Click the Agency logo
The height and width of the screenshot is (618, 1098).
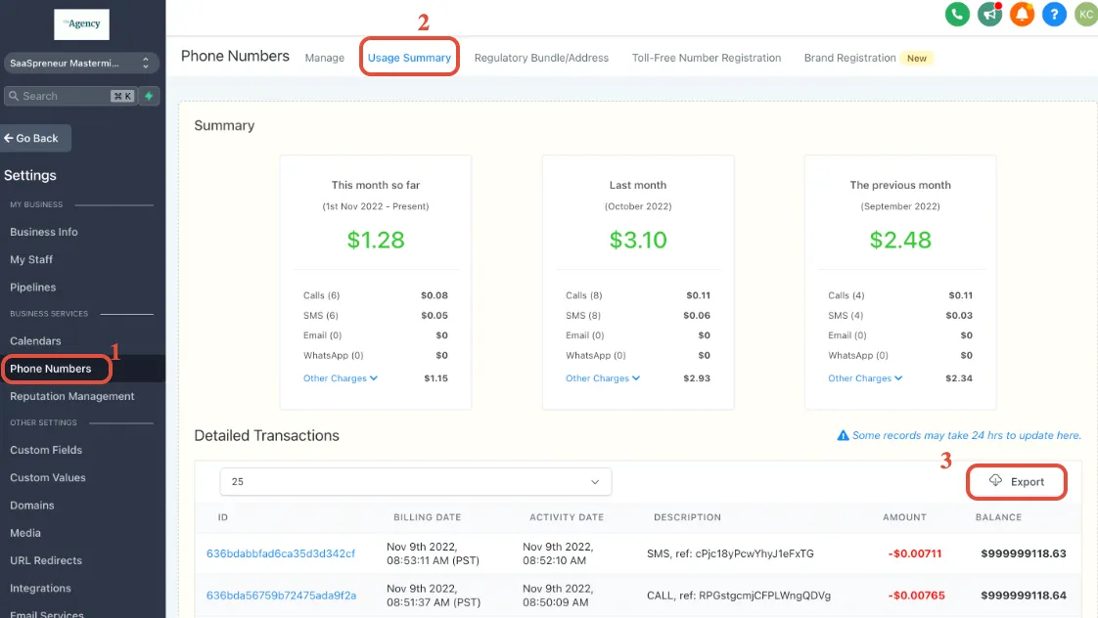coord(82,23)
